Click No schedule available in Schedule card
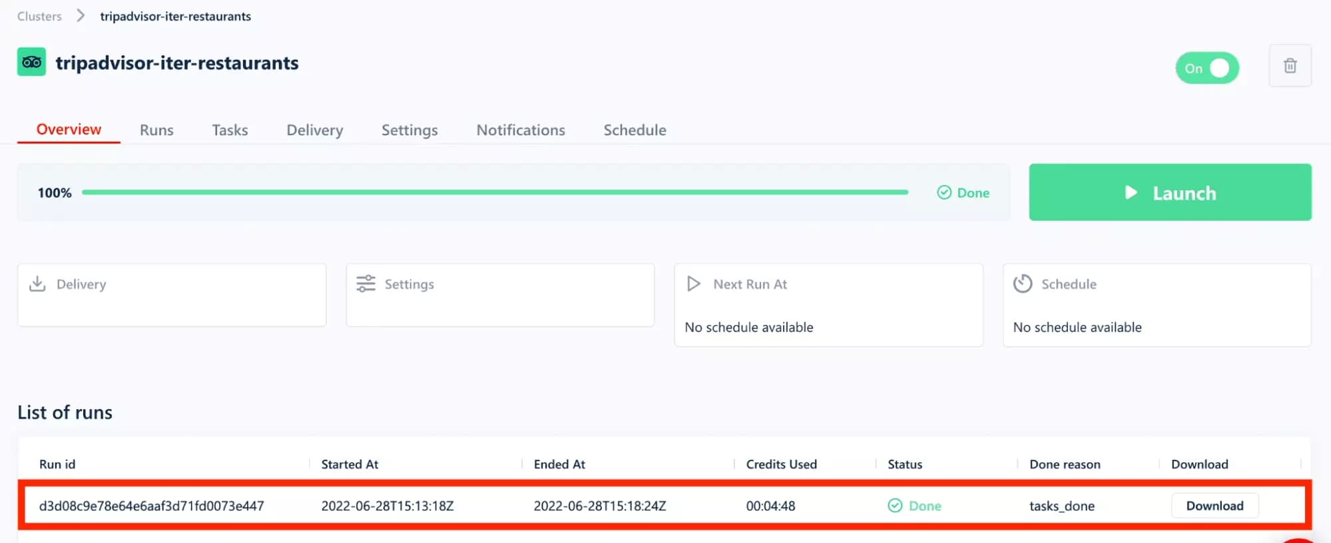The width and height of the screenshot is (1331, 543). pyautogui.click(x=1077, y=327)
